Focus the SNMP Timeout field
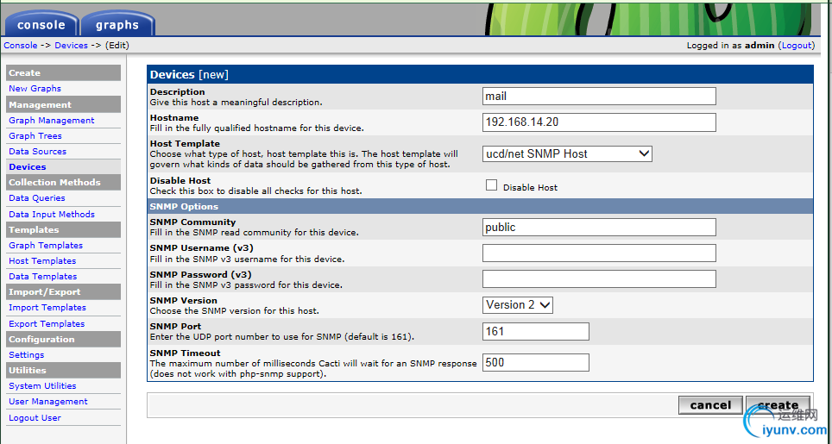 click(535, 362)
